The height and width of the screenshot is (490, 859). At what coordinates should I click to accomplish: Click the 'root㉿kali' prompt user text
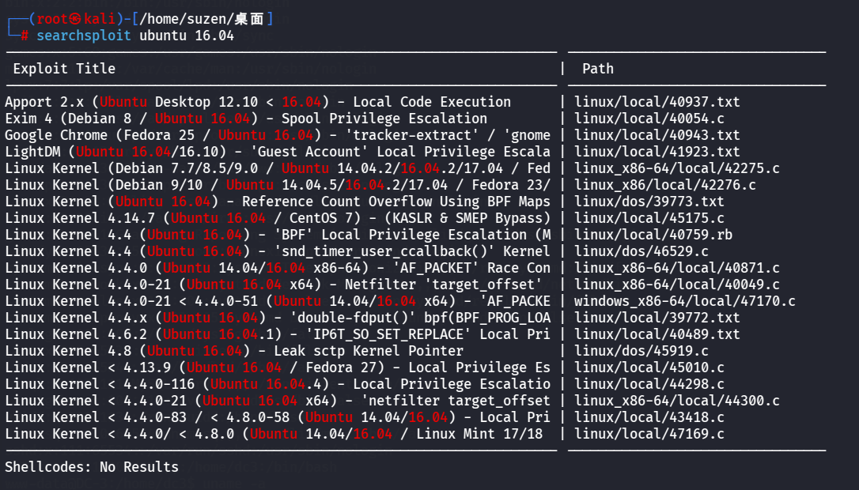[x=76, y=19]
